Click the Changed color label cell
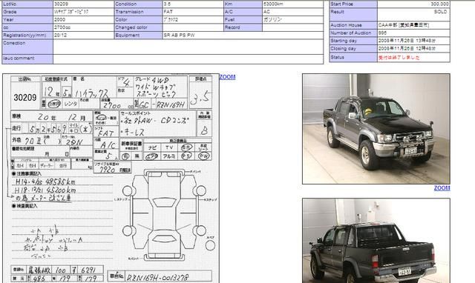Viewport: 475px width, 283px height. coord(138,27)
